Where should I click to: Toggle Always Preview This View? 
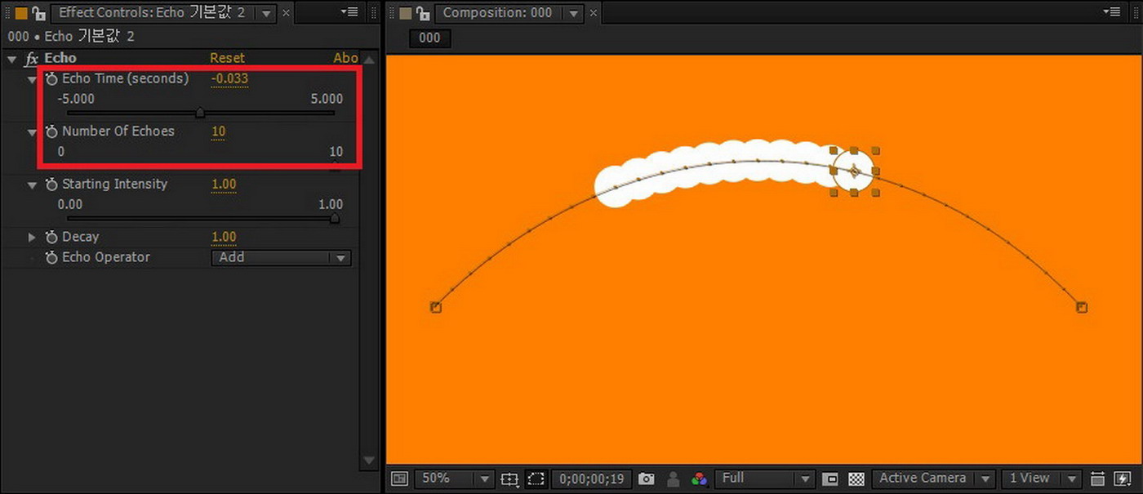point(398,478)
